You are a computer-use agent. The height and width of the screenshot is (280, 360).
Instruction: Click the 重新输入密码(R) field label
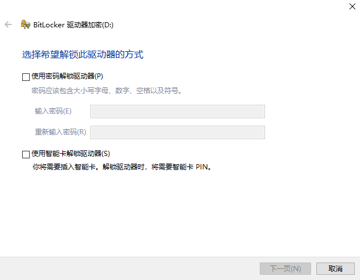point(61,132)
